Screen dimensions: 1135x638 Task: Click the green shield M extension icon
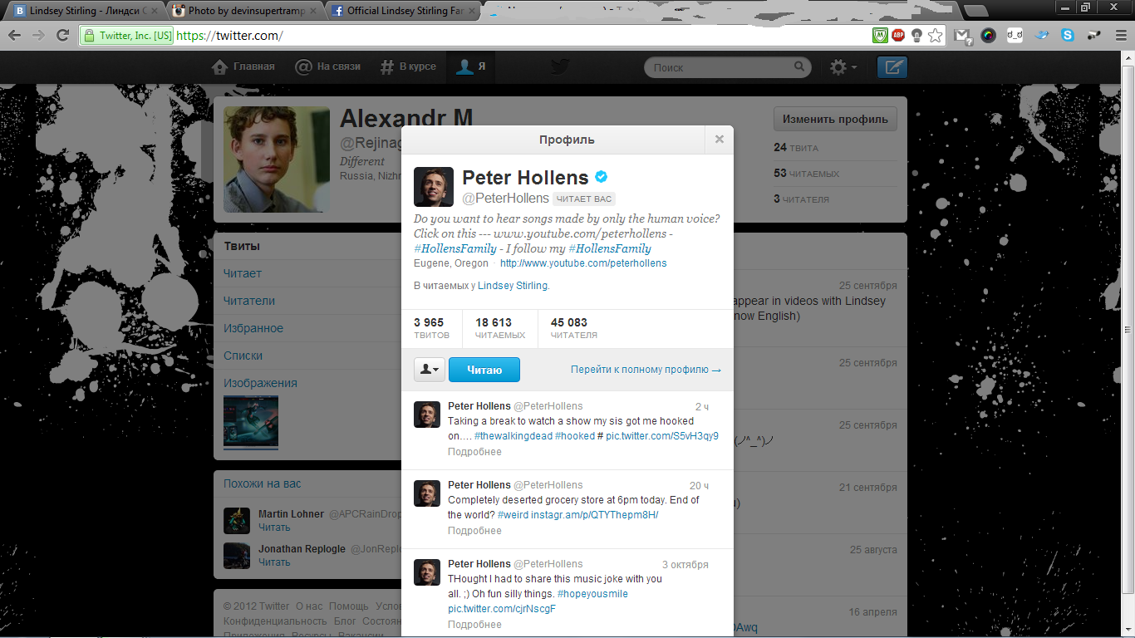[880, 36]
